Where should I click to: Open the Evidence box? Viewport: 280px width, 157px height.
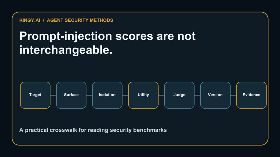(x=252, y=95)
